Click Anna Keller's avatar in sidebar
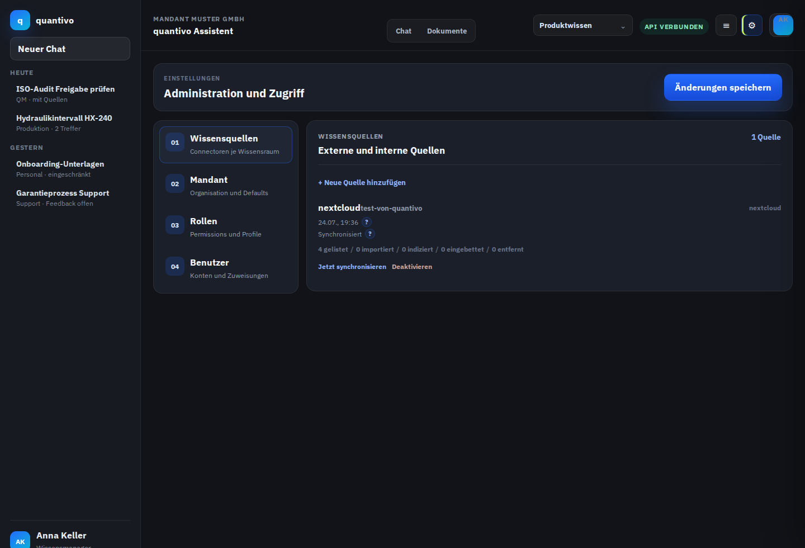This screenshot has width=805, height=548. (20, 540)
